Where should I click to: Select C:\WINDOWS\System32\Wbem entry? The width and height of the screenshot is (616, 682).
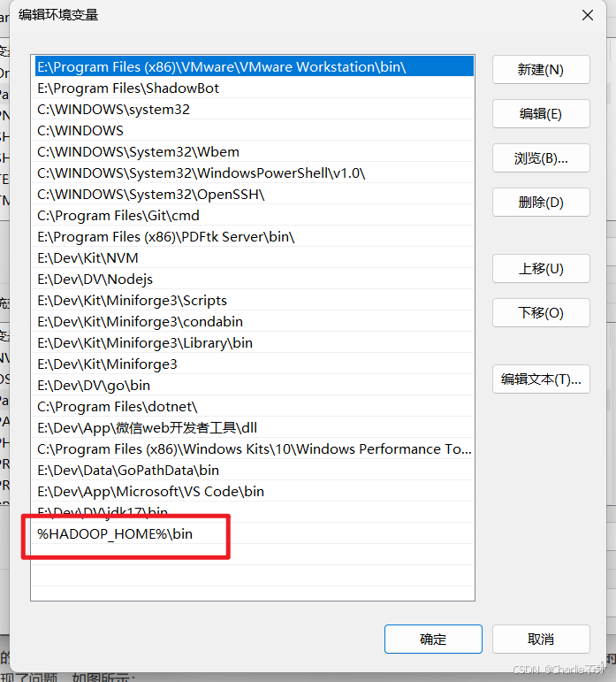pyautogui.click(x=253, y=152)
